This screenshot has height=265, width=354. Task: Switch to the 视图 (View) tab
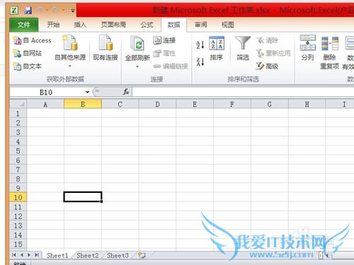pyautogui.click(x=228, y=25)
